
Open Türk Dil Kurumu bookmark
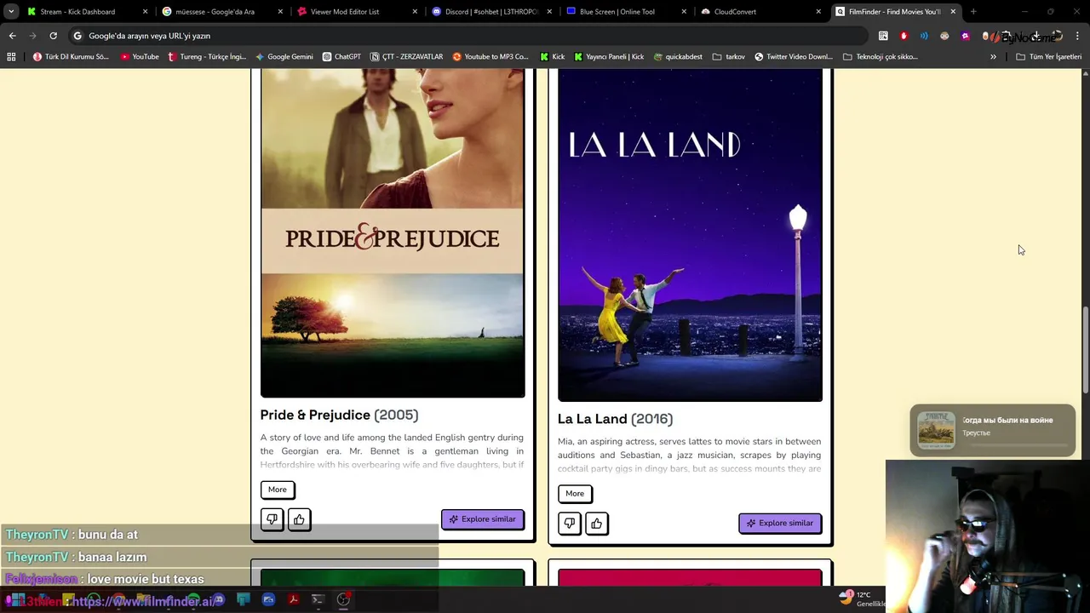(71, 57)
